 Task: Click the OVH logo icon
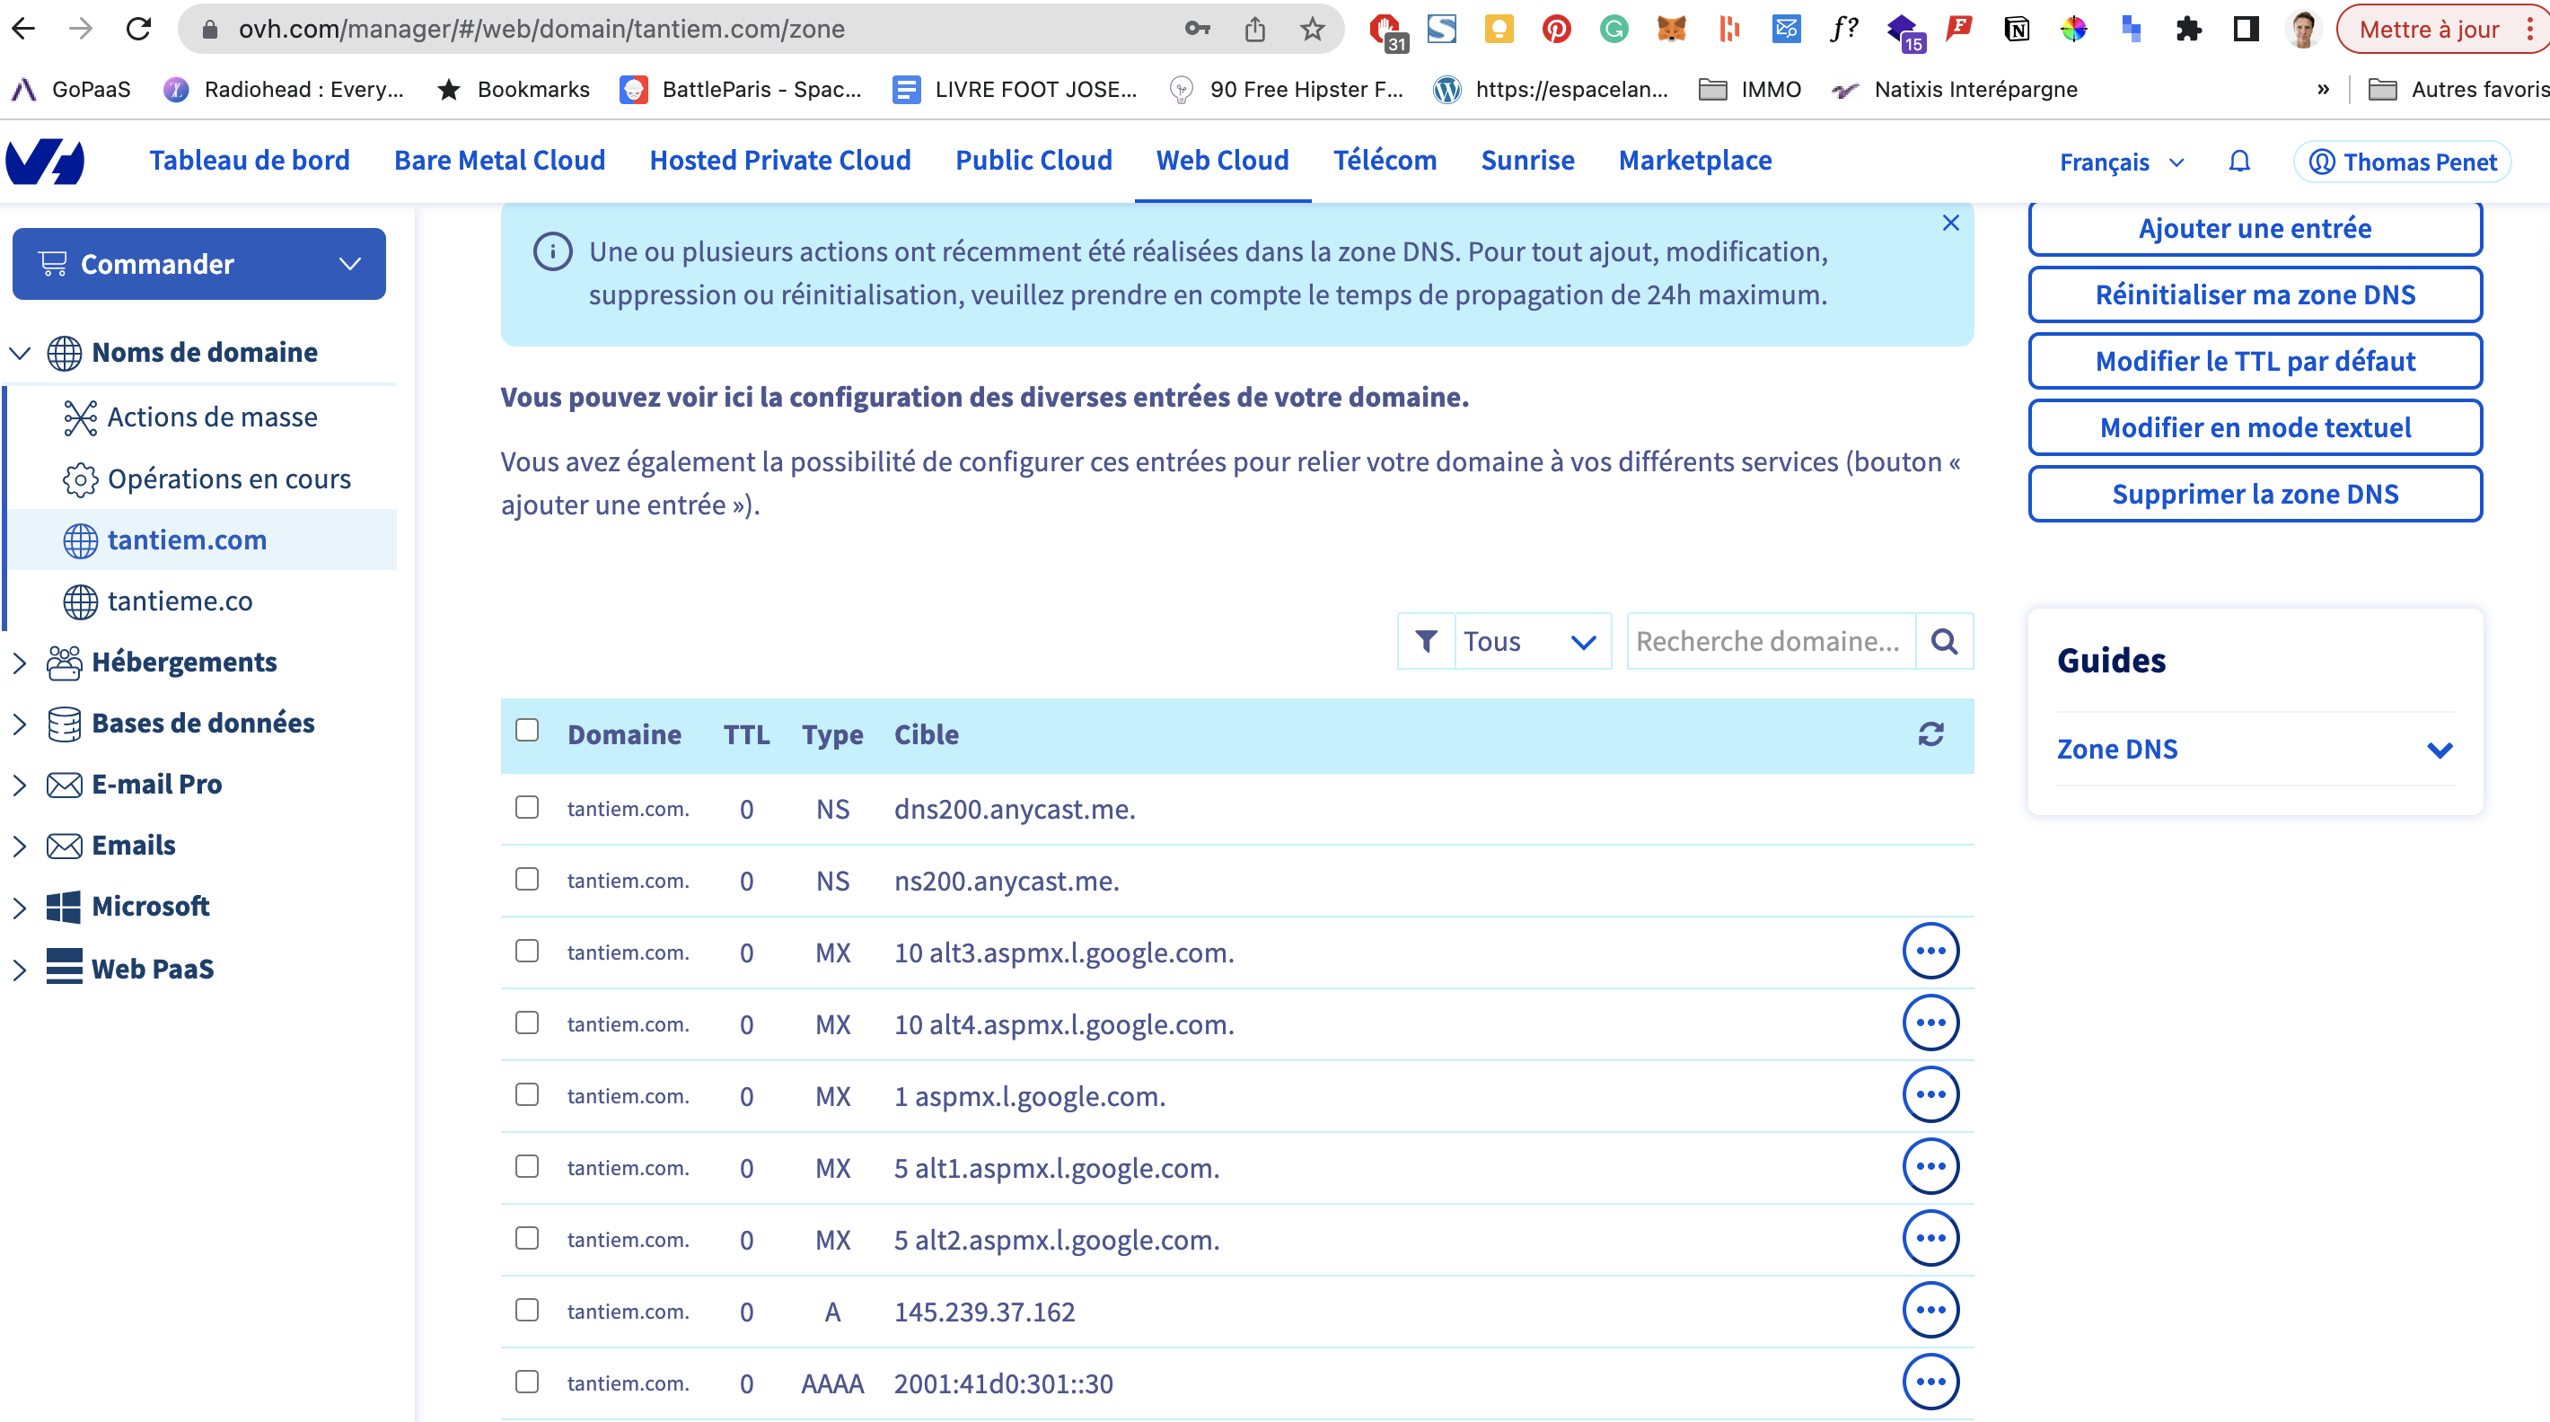pyautogui.click(x=46, y=162)
